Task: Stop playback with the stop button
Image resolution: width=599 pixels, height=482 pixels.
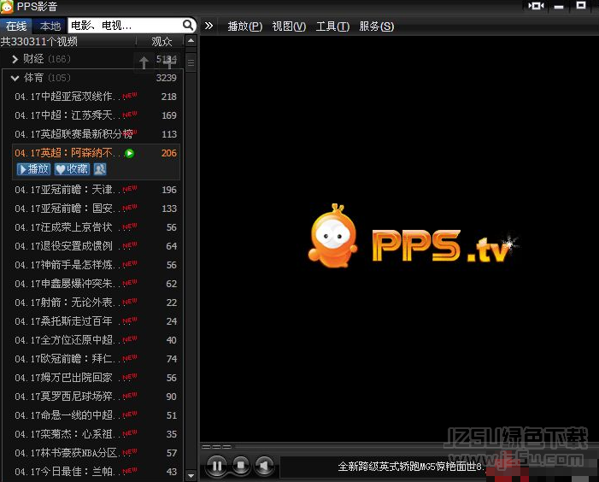Action: click(241, 466)
